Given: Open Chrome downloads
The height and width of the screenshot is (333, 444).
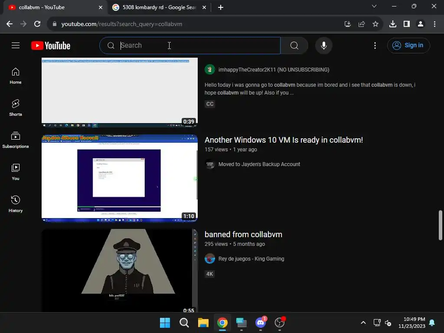Looking at the screenshot, I should coord(393,24).
